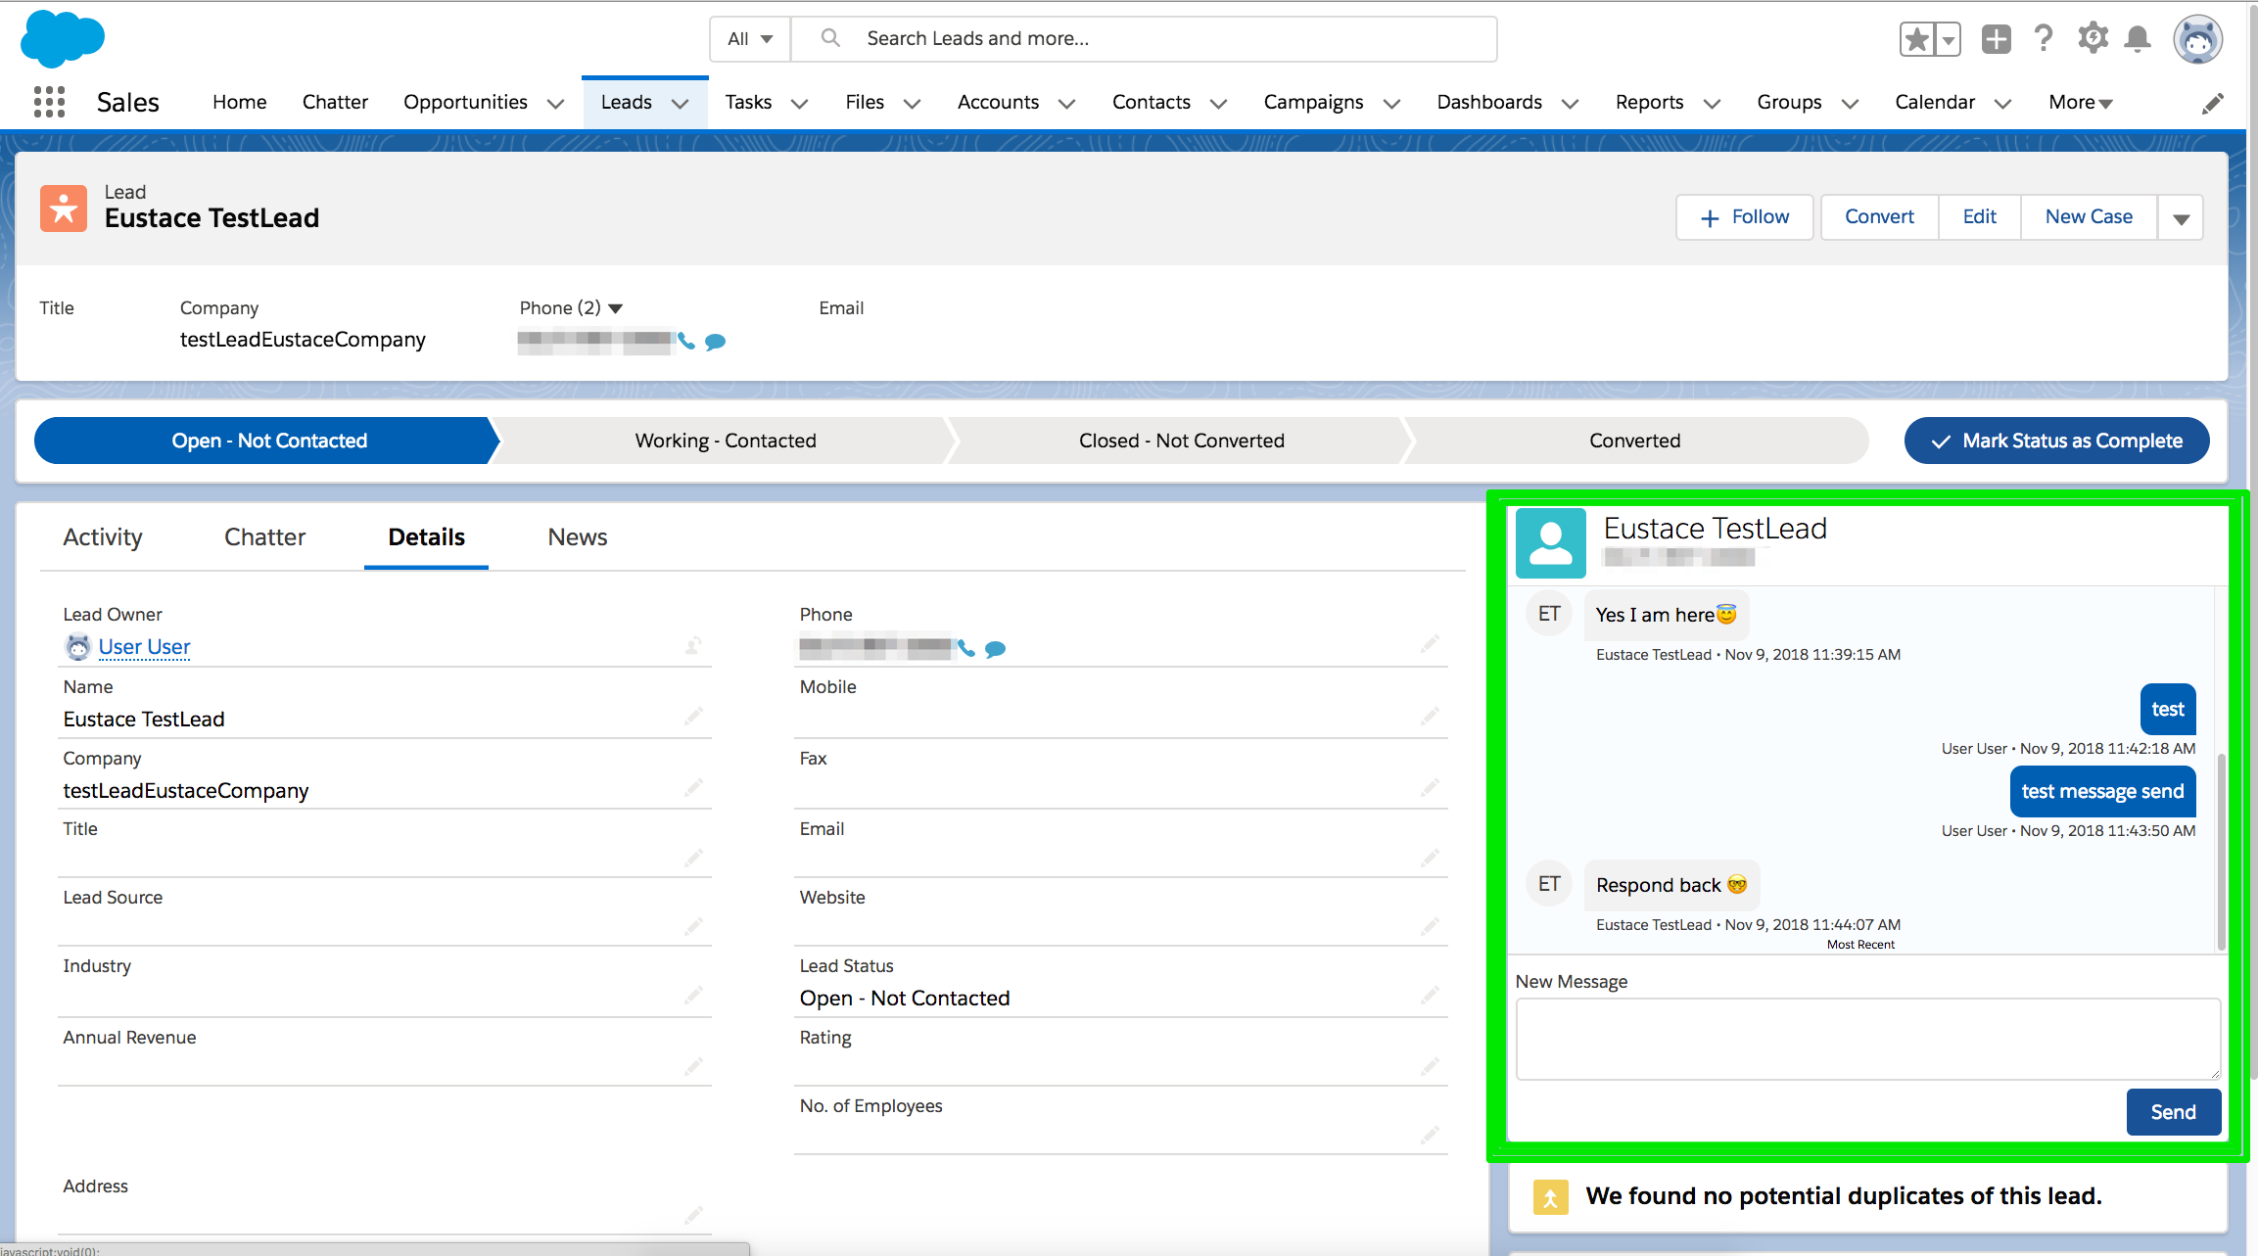Select the Working - Contacted status step
This screenshot has width=2258, height=1256.
point(725,441)
